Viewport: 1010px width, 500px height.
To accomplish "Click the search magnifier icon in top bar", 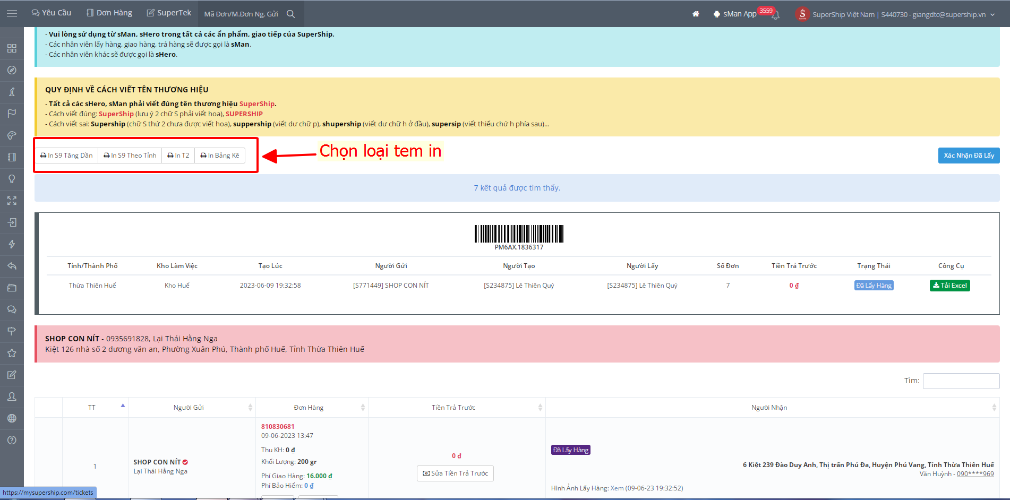I will click(x=291, y=14).
